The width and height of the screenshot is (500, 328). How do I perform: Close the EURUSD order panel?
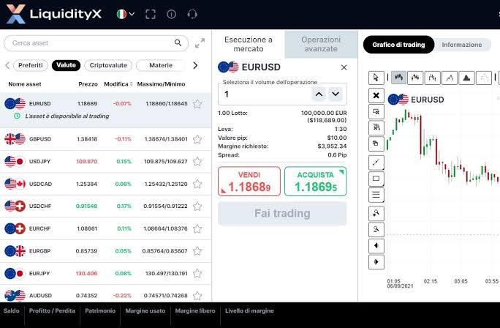pyautogui.click(x=344, y=67)
